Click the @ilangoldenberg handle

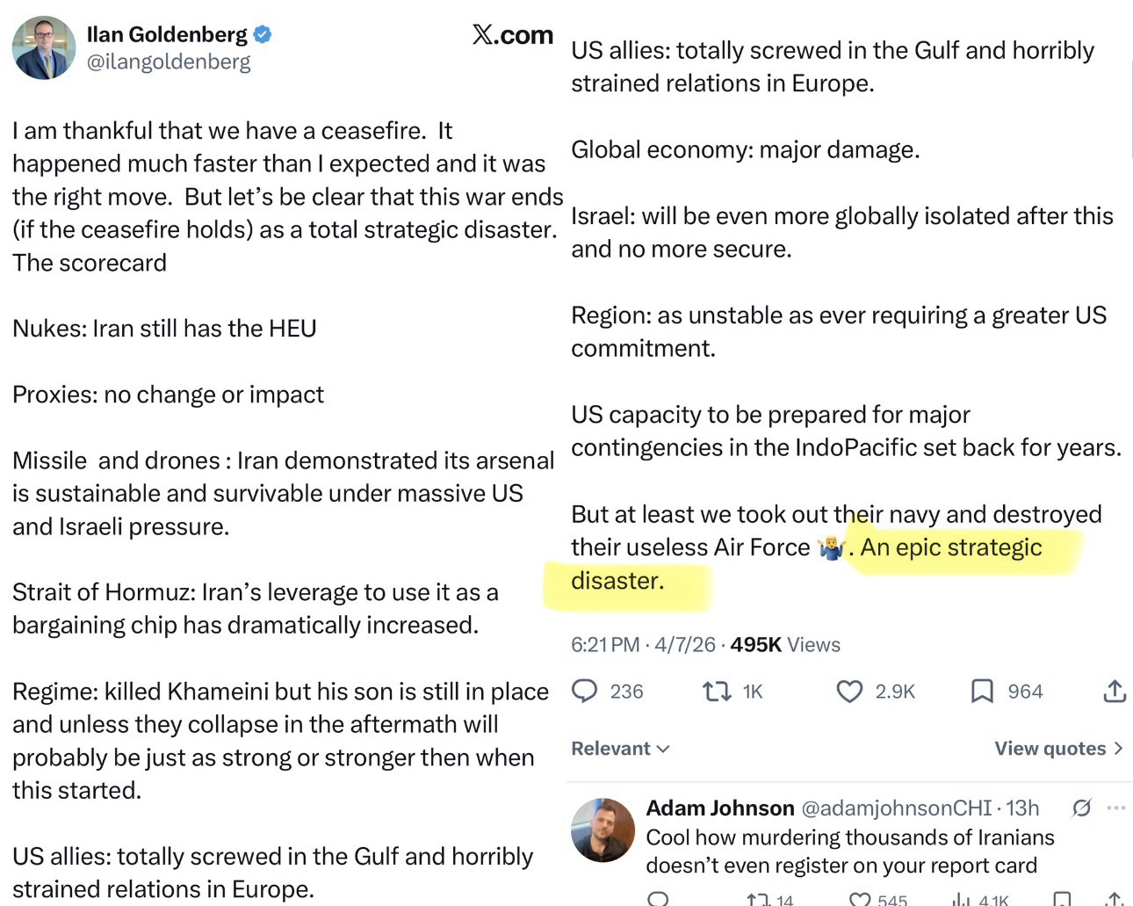(x=169, y=62)
